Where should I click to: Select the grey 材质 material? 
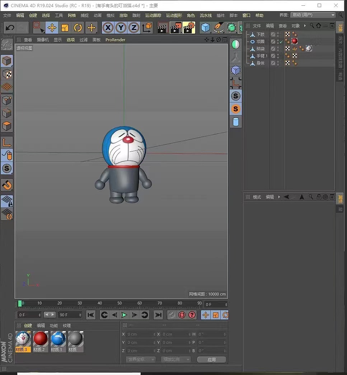click(76, 342)
